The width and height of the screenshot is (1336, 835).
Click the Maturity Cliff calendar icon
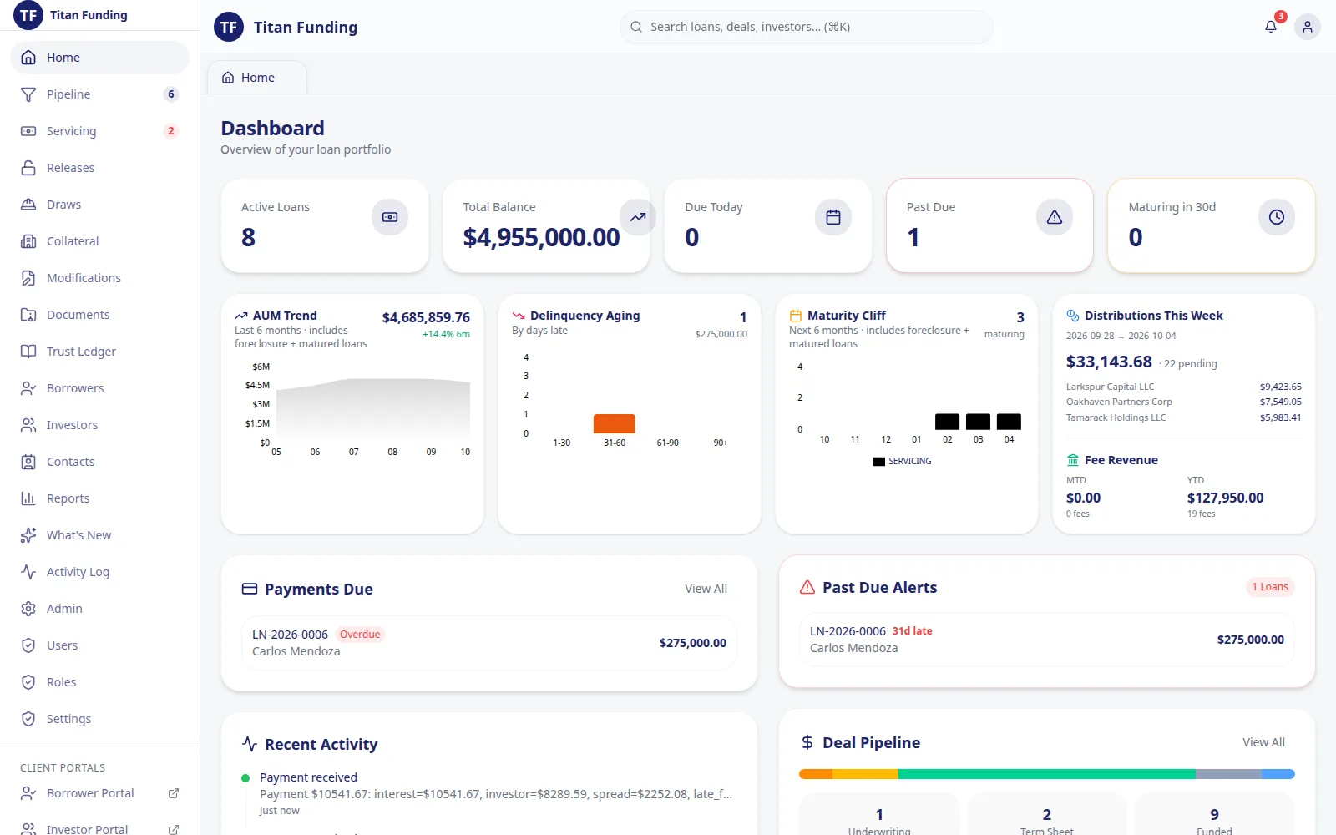point(796,316)
